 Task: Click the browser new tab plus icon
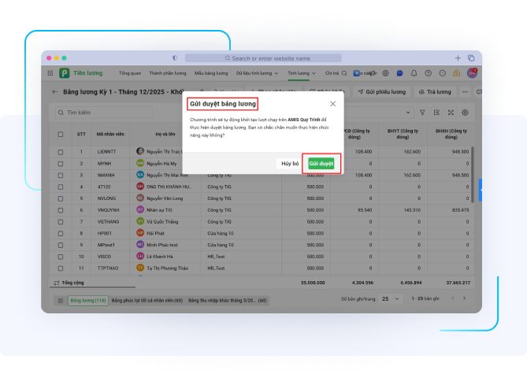(458, 57)
